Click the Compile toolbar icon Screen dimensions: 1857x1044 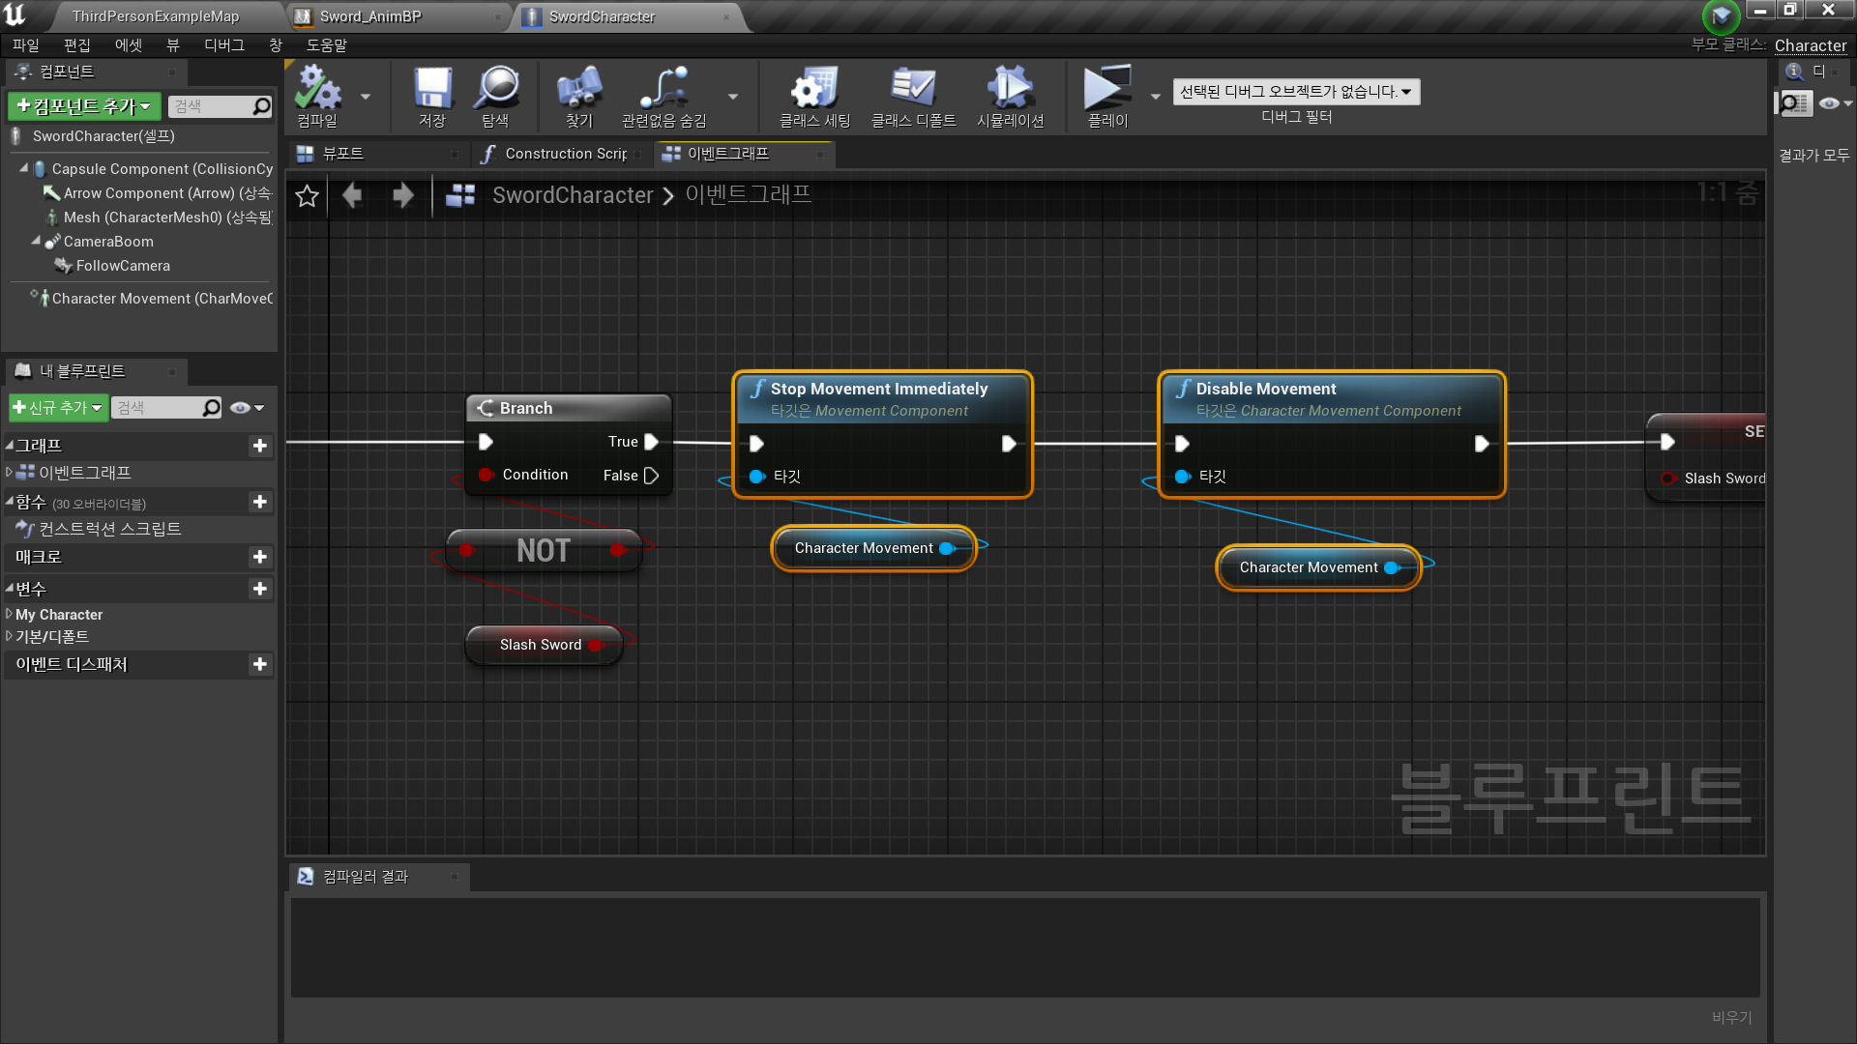pyautogui.click(x=318, y=89)
